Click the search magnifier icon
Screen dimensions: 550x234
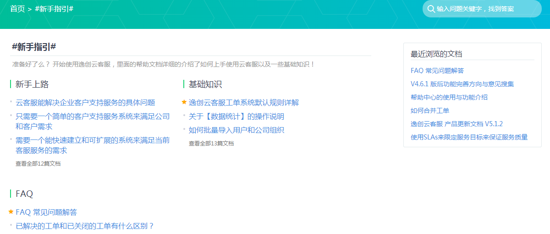pos(431,9)
